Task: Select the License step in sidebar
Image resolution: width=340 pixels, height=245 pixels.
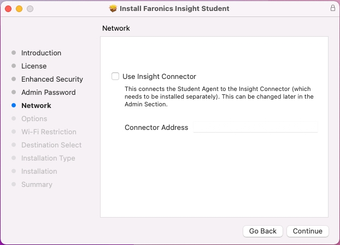Action: tap(34, 66)
